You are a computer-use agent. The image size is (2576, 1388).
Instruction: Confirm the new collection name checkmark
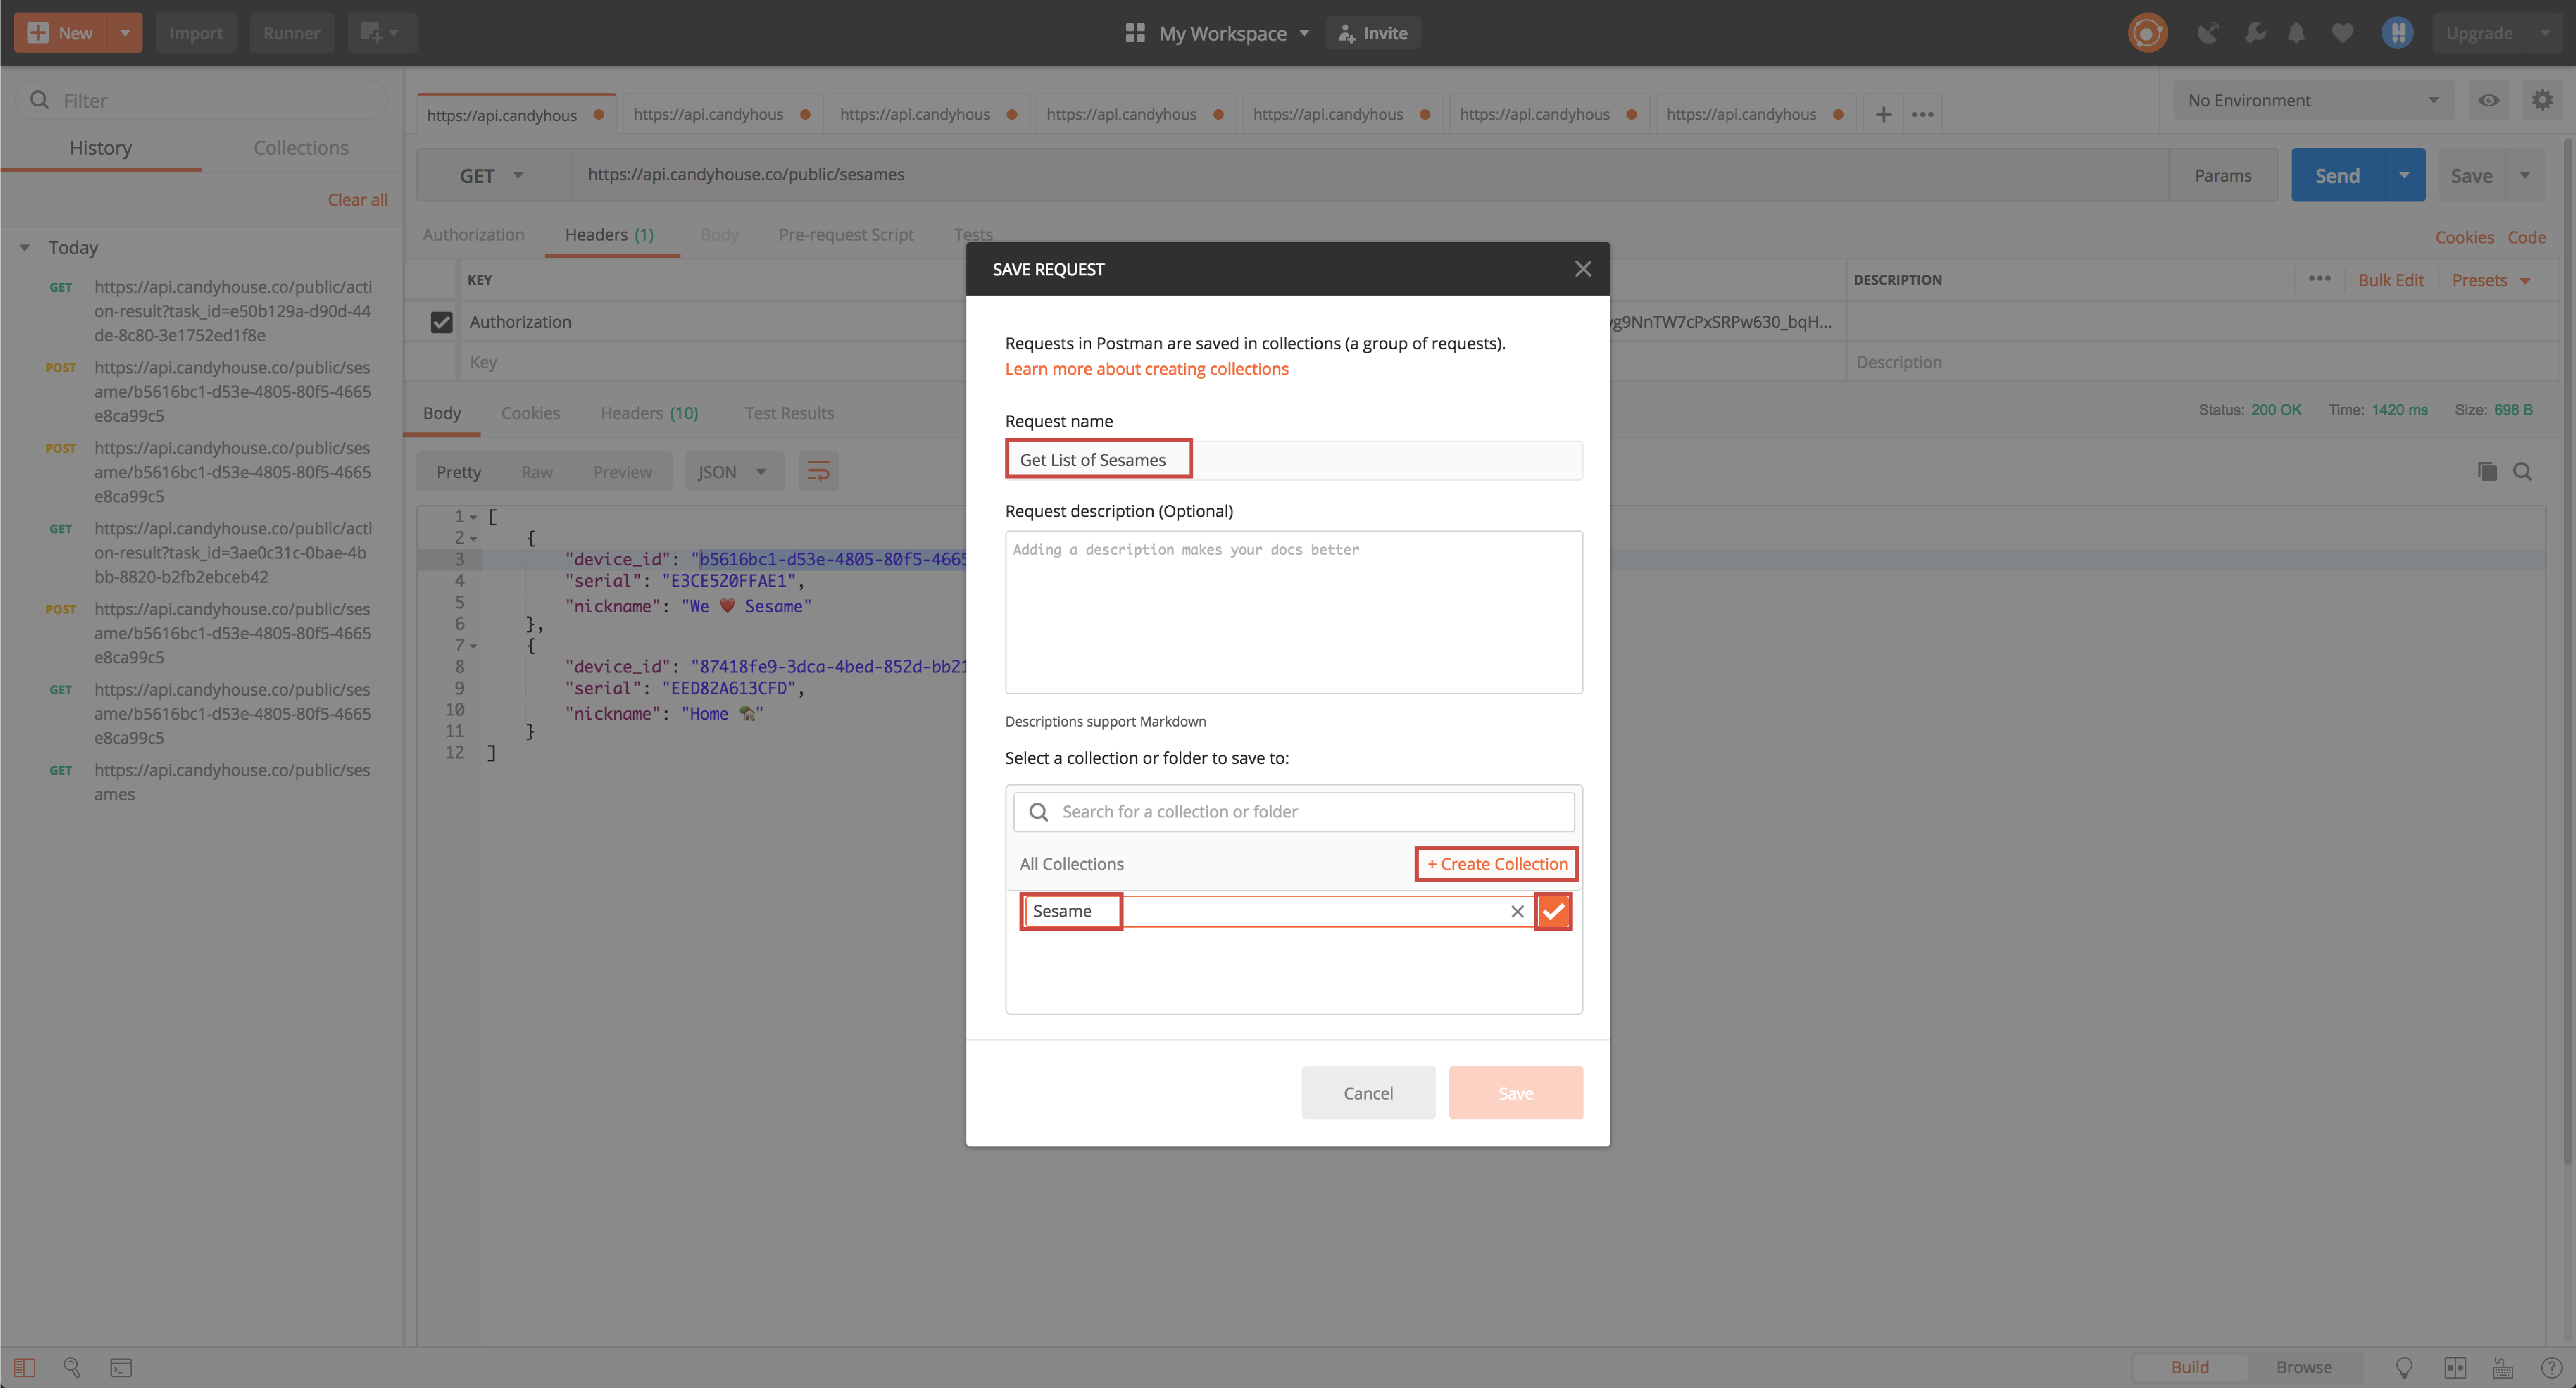click(x=1553, y=911)
